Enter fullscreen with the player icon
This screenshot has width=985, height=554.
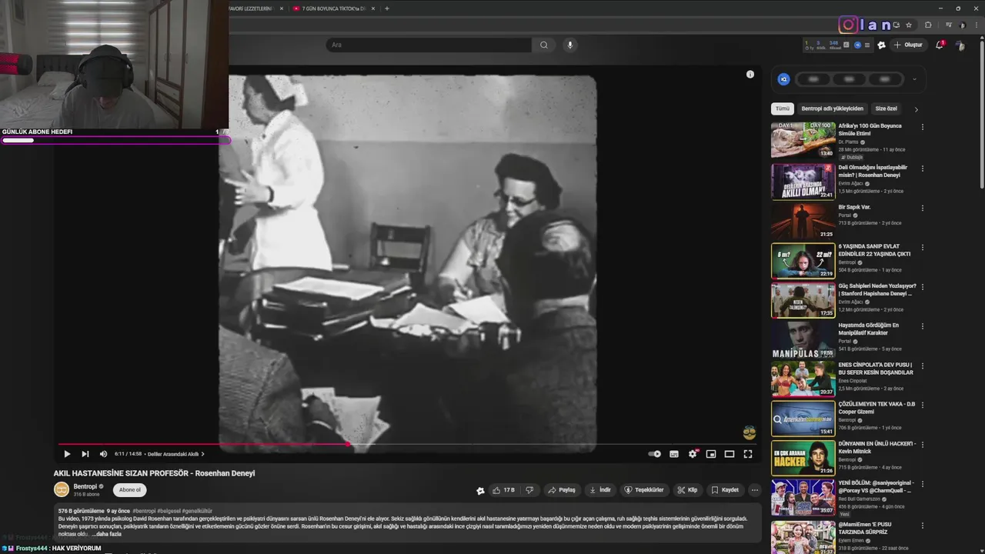pos(748,454)
